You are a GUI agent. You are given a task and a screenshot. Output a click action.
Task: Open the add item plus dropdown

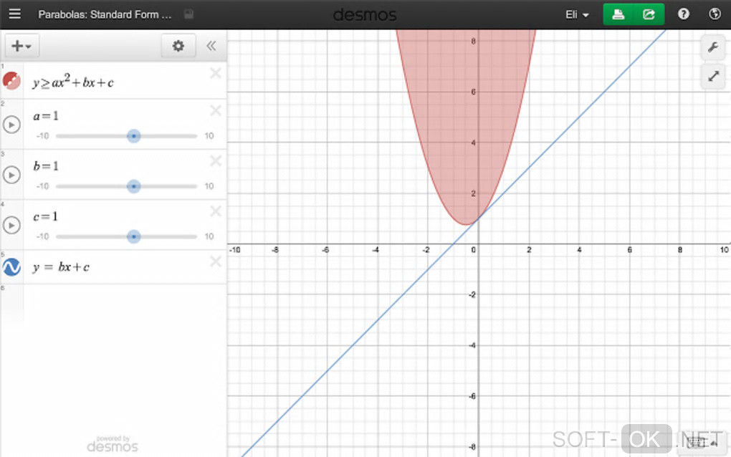pos(21,46)
